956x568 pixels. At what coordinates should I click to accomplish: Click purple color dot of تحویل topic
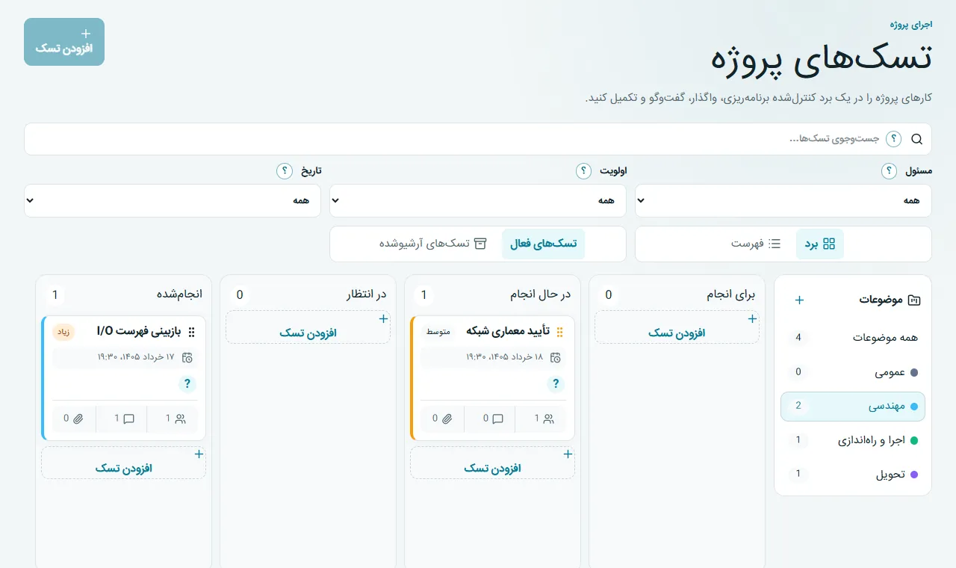pyautogui.click(x=914, y=475)
